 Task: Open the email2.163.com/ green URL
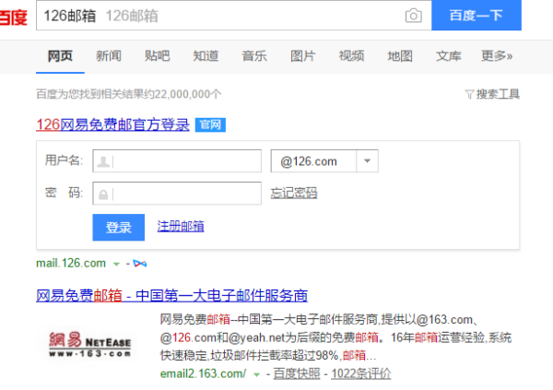203,373
